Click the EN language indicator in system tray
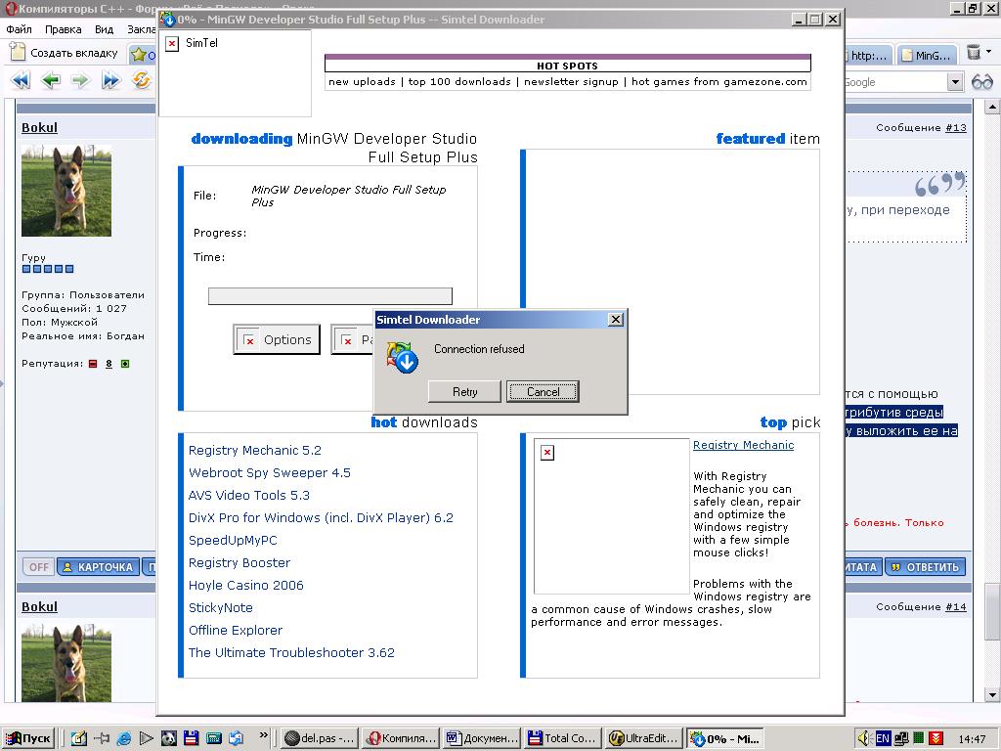This screenshot has height=751, width=1001. 883,738
